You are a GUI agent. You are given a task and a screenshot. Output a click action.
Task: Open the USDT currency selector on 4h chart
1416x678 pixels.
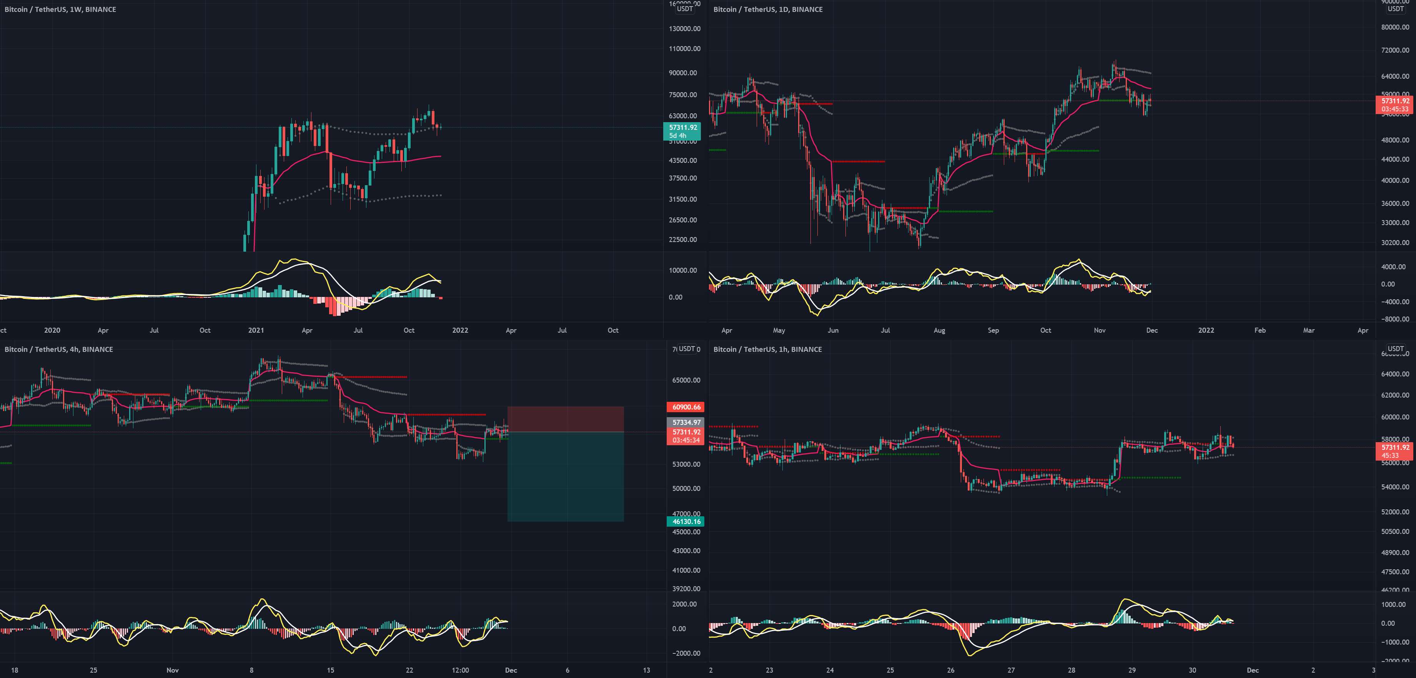[x=687, y=349]
